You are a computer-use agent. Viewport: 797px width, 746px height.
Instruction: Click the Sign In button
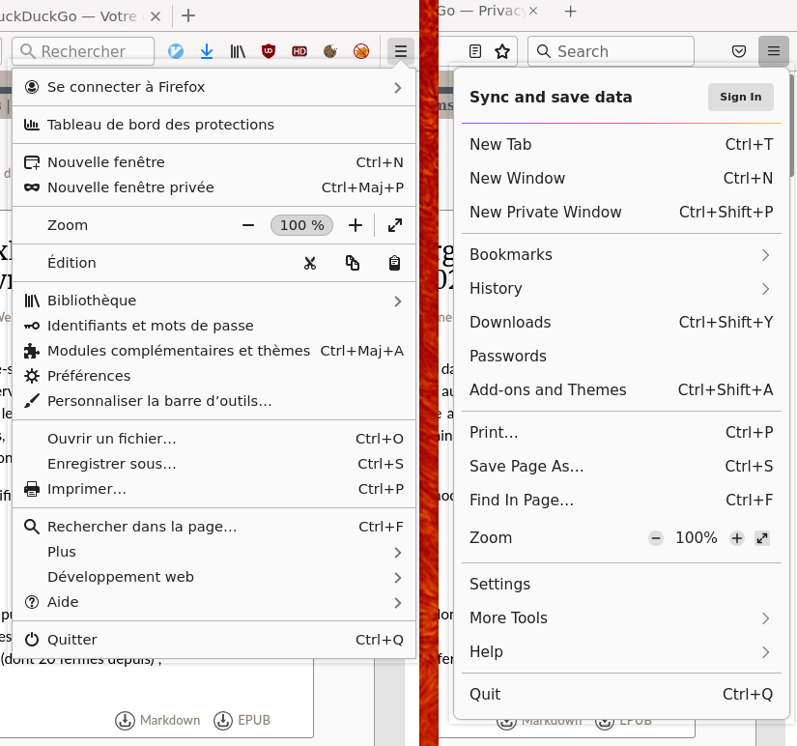click(741, 98)
